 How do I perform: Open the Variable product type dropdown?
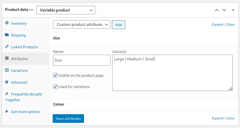tap(66, 10)
